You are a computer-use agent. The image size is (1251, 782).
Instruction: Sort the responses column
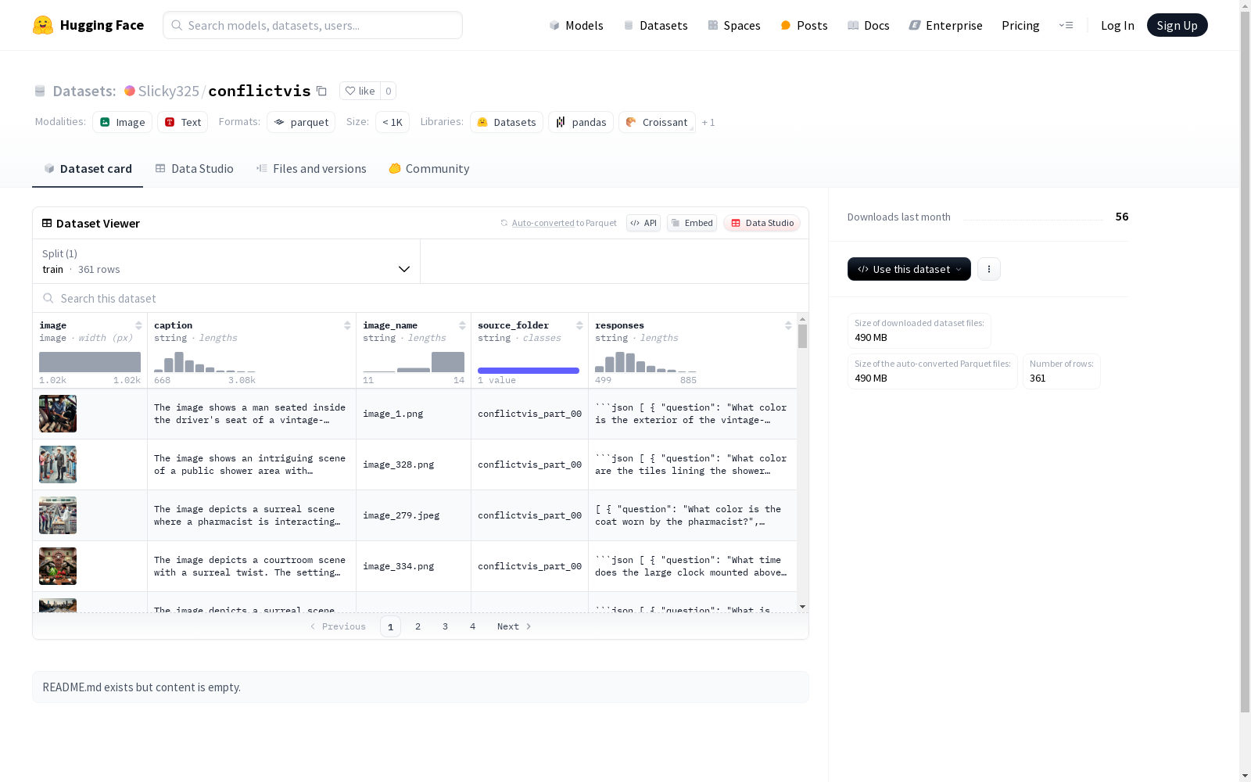pyautogui.click(x=788, y=325)
